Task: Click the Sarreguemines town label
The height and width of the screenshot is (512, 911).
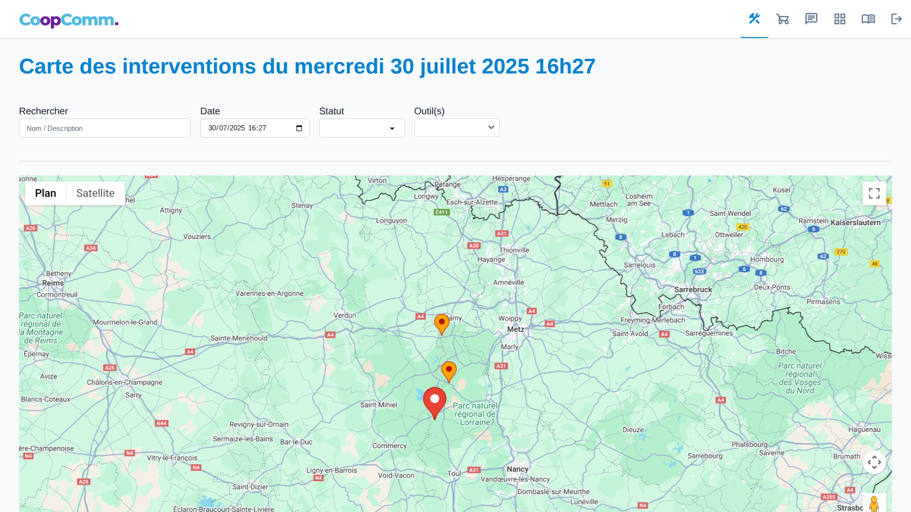Action: pyautogui.click(x=709, y=333)
